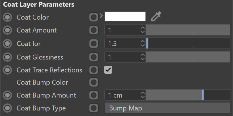Screen dimensions: 233x116
Task: Expand the Coat Color chevron arrow
Action: [x=101, y=16]
